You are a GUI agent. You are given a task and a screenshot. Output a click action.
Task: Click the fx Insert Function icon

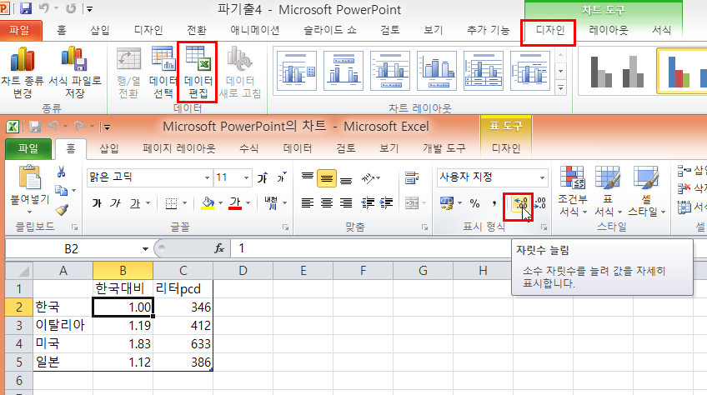click(219, 248)
